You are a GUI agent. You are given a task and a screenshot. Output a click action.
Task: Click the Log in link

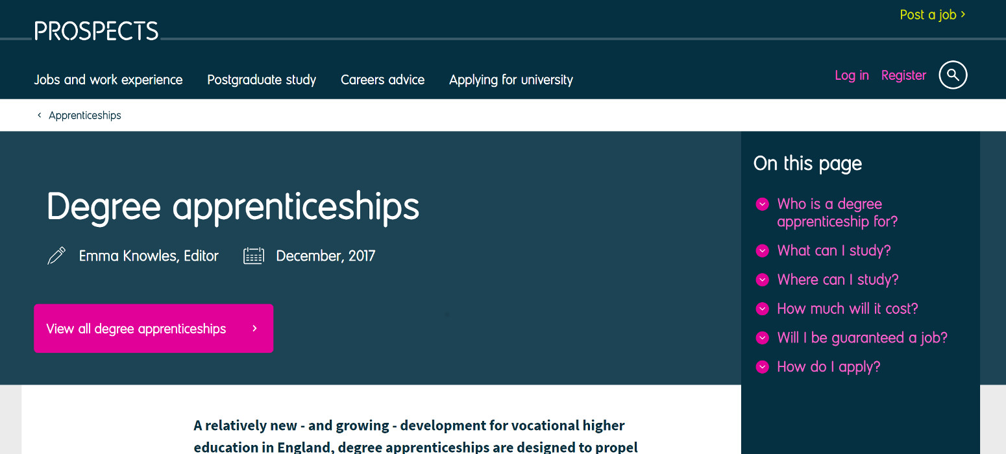[x=852, y=75]
